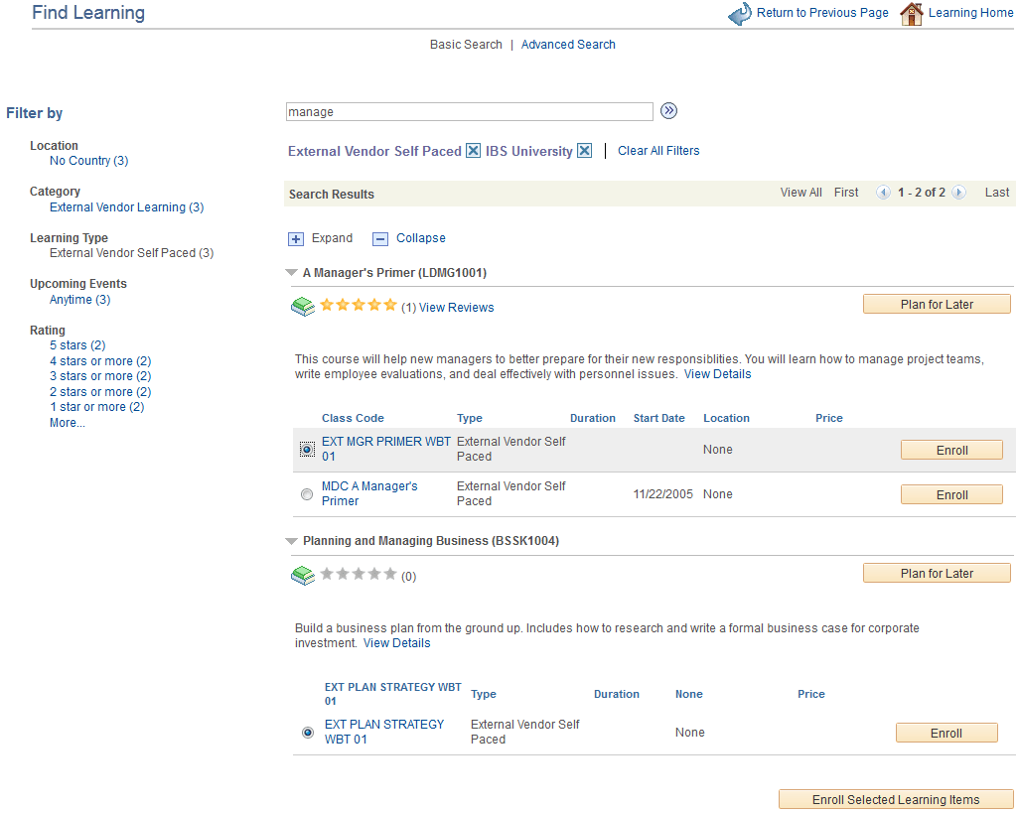This screenshot has height=813, width=1018.
Task: Rate Planning and Managing Business five stars
Action: (392, 575)
